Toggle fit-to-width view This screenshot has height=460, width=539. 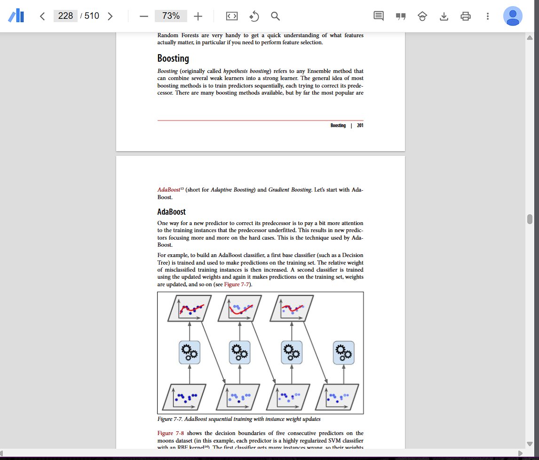(232, 16)
